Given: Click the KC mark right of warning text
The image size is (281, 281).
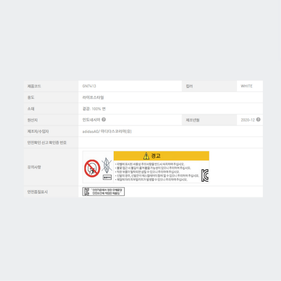Looking at the screenshot, I should point(205,175).
